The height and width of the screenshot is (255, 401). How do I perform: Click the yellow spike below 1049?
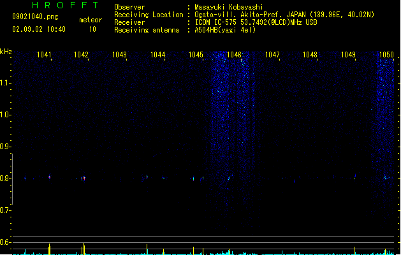(354, 251)
